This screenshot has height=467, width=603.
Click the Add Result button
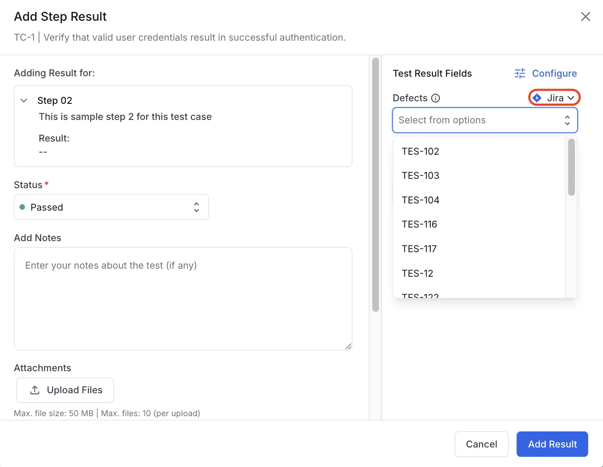click(x=552, y=444)
